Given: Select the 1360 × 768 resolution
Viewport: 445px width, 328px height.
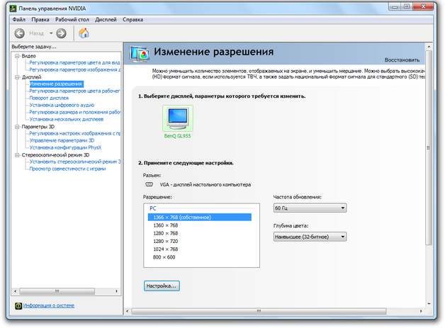Looking at the screenshot, I should coord(165,225).
